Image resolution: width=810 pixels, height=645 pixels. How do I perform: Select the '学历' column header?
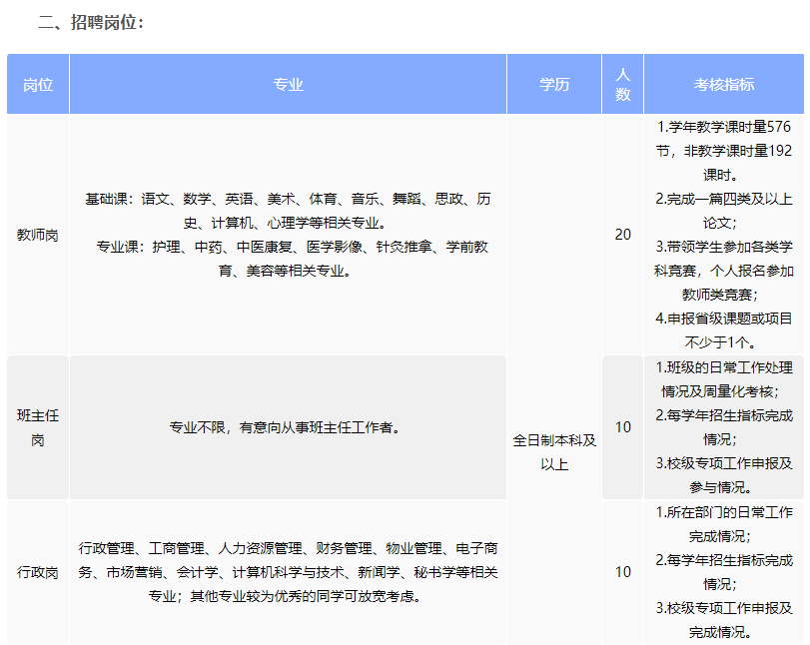pos(554,84)
